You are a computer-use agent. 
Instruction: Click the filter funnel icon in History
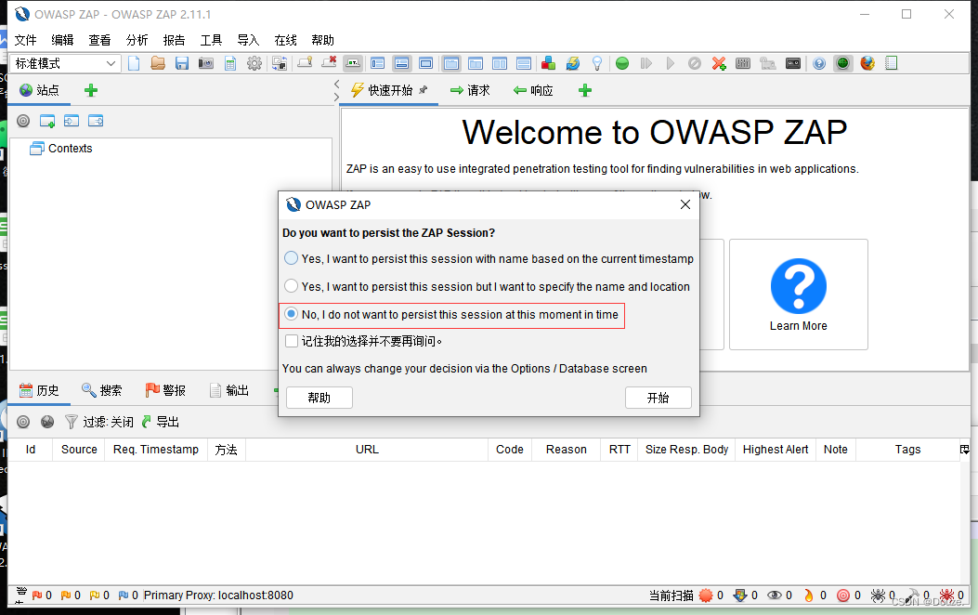(72, 423)
